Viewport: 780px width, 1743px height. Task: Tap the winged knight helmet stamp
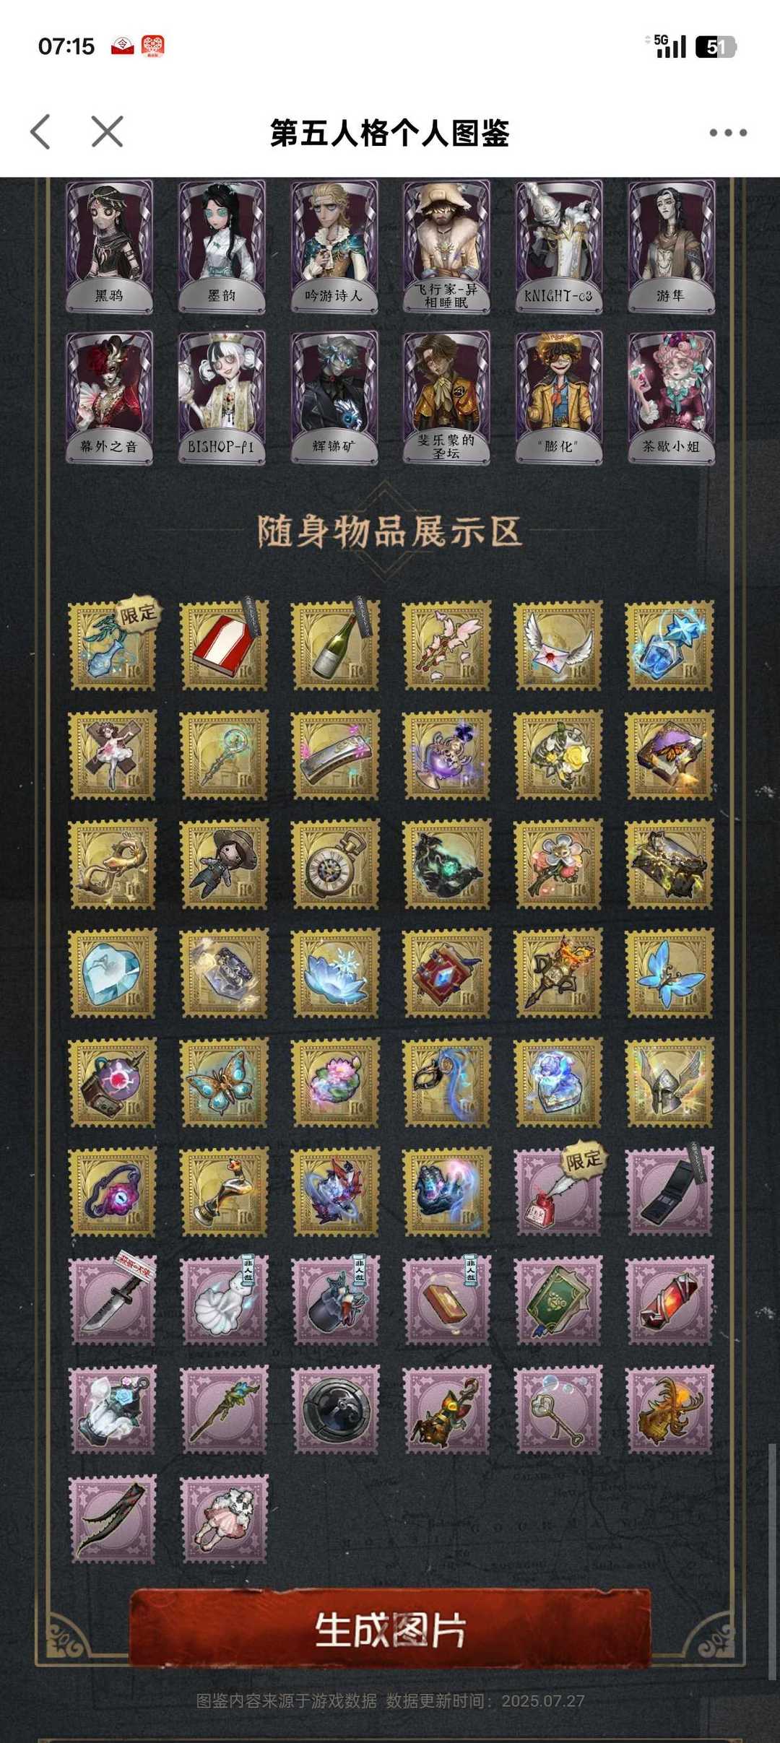[669, 1083]
